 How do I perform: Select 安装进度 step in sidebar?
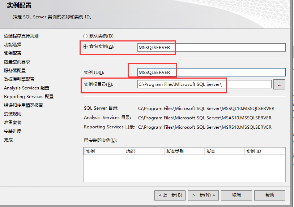(x=13, y=131)
